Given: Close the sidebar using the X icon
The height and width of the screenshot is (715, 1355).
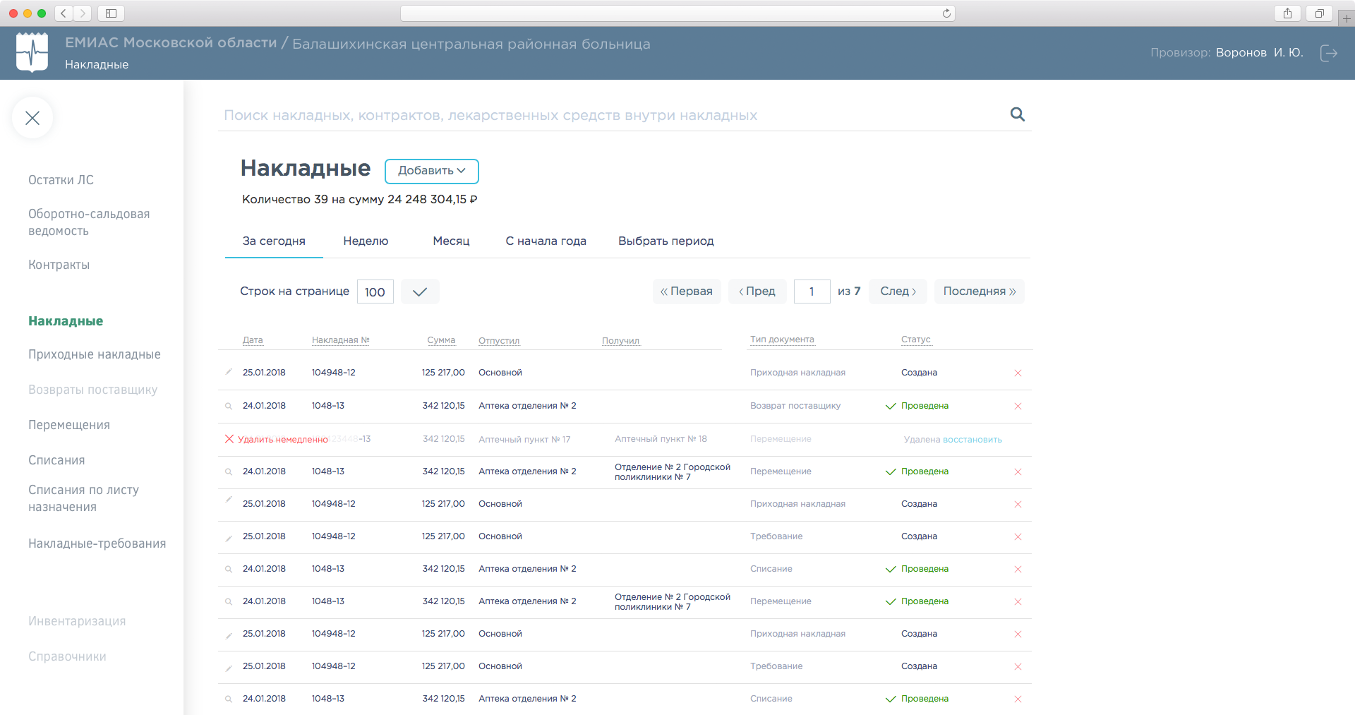Looking at the screenshot, I should point(32,118).
